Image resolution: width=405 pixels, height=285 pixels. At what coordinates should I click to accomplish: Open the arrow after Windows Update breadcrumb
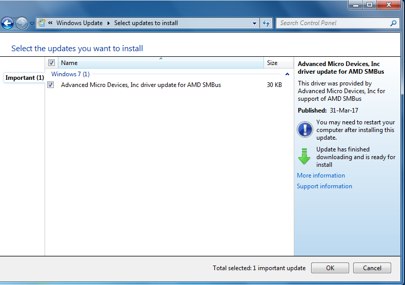pos(109,23)
